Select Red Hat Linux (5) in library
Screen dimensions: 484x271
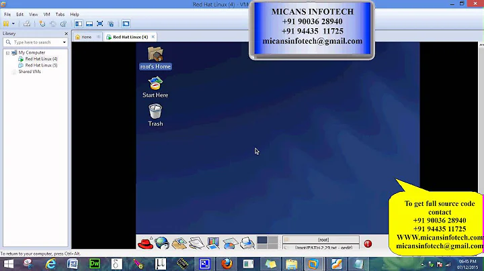point(41,65)
